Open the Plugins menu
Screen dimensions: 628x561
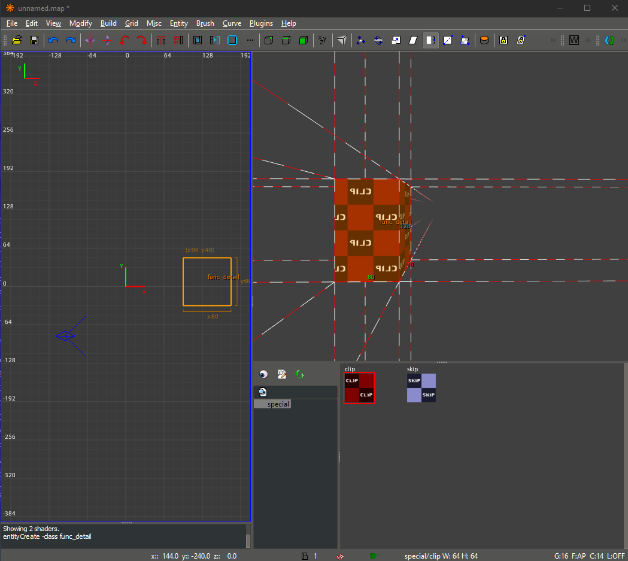pos(261,23)
